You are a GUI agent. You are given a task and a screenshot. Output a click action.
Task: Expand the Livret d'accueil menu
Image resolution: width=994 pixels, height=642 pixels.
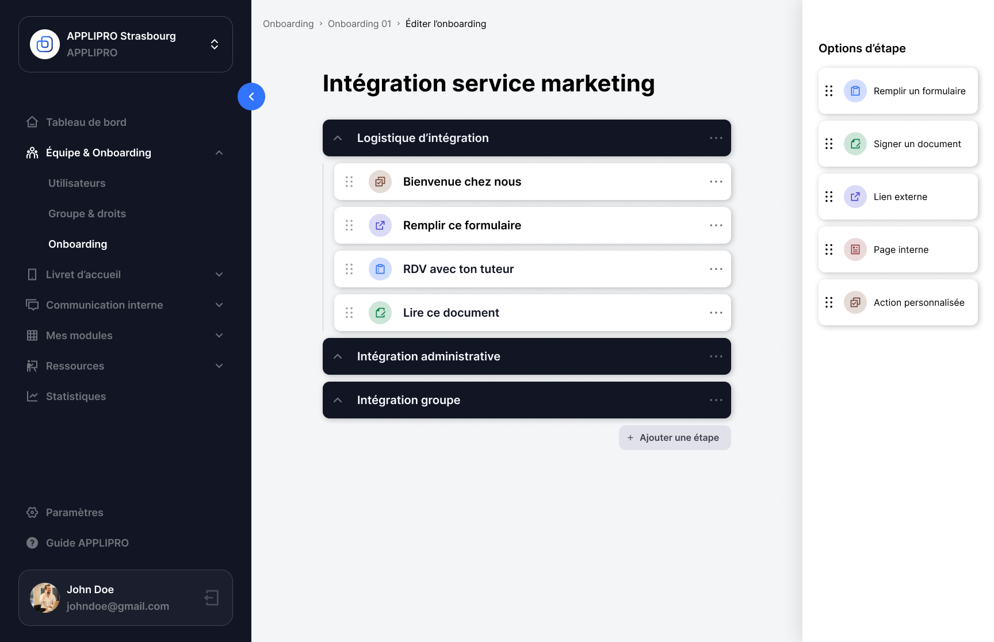[x=219, y=275]
